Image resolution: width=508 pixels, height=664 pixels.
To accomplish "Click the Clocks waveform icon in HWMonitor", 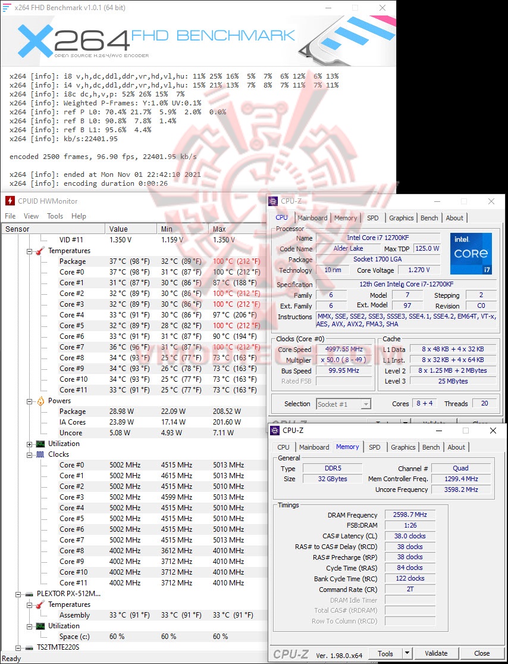I will (39, 454).
